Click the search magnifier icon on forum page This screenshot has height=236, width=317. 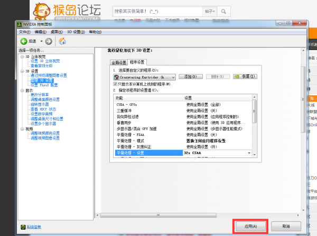click(223, 12)
